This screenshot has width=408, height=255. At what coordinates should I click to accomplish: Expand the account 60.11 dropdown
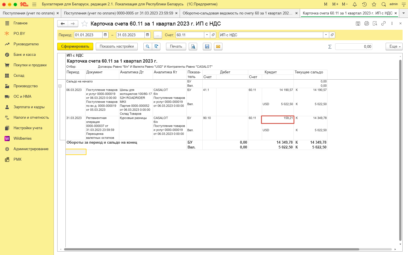click(207, 35)
